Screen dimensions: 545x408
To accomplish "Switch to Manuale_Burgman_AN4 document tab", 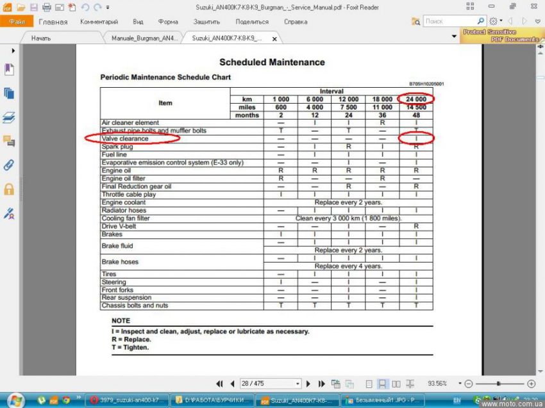I will click(x=144, y=38).
